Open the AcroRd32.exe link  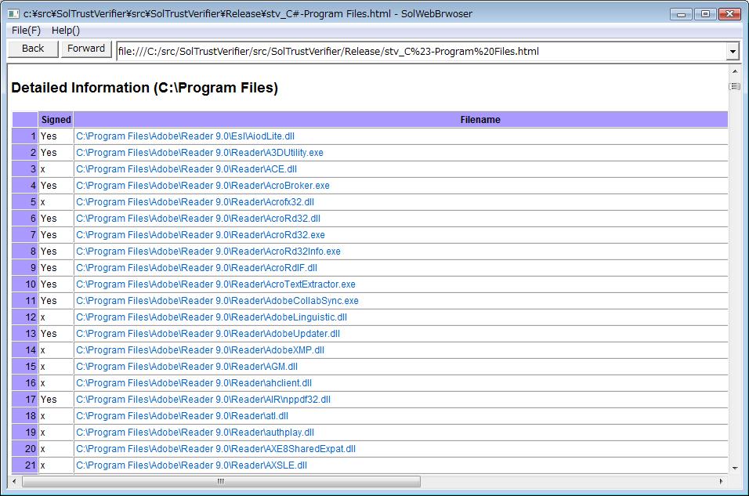[200, 235]
